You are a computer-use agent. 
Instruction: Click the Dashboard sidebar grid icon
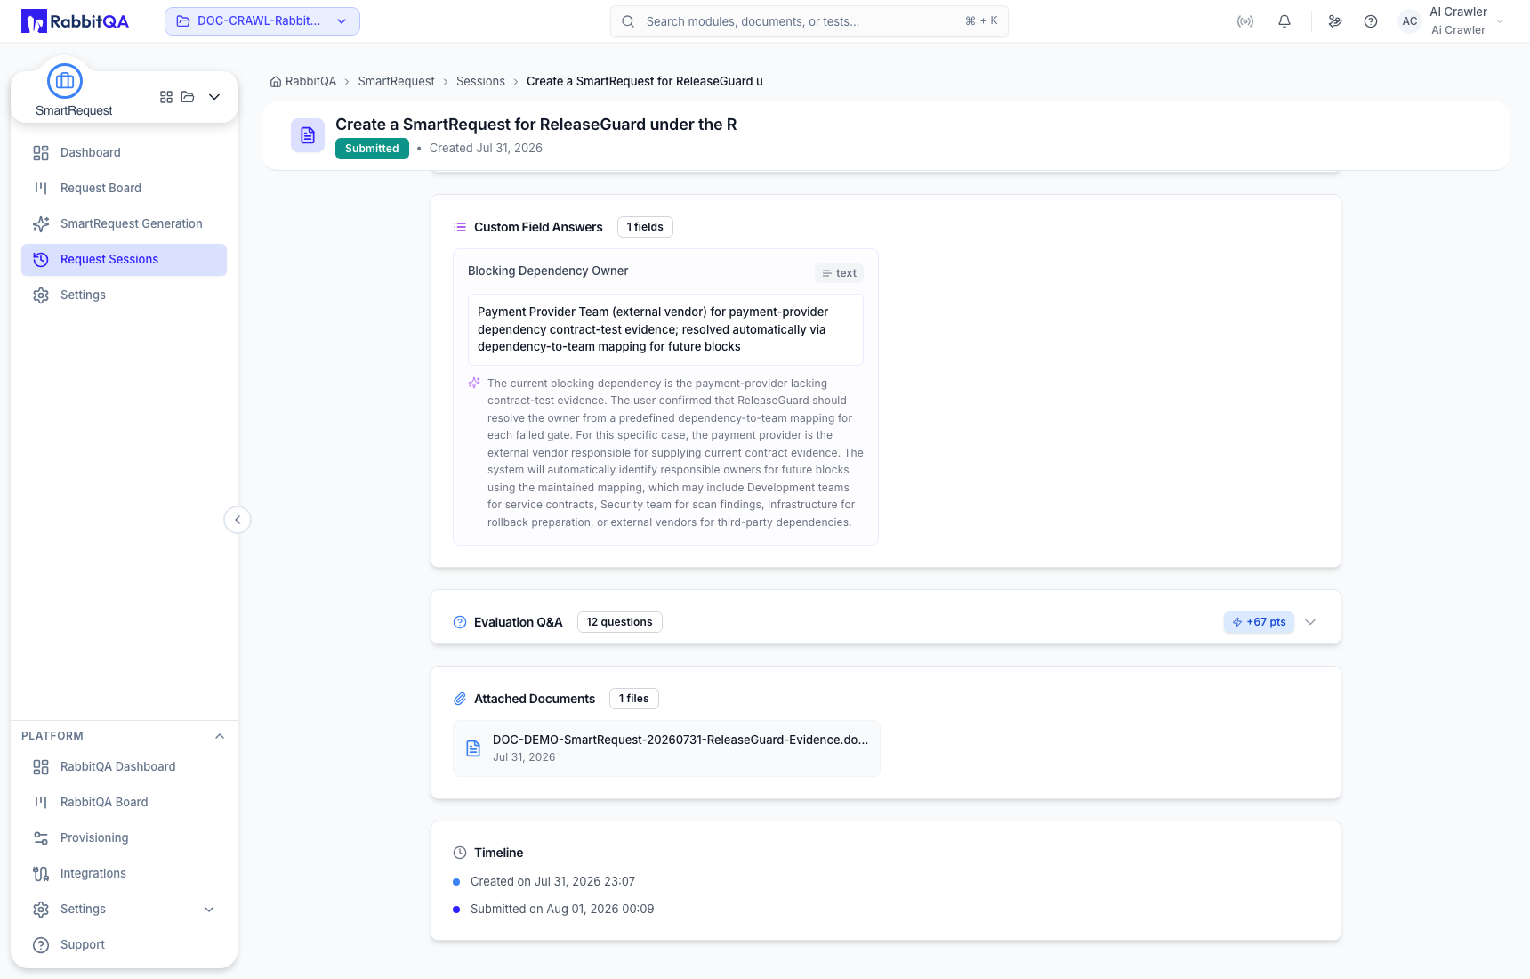41,153
